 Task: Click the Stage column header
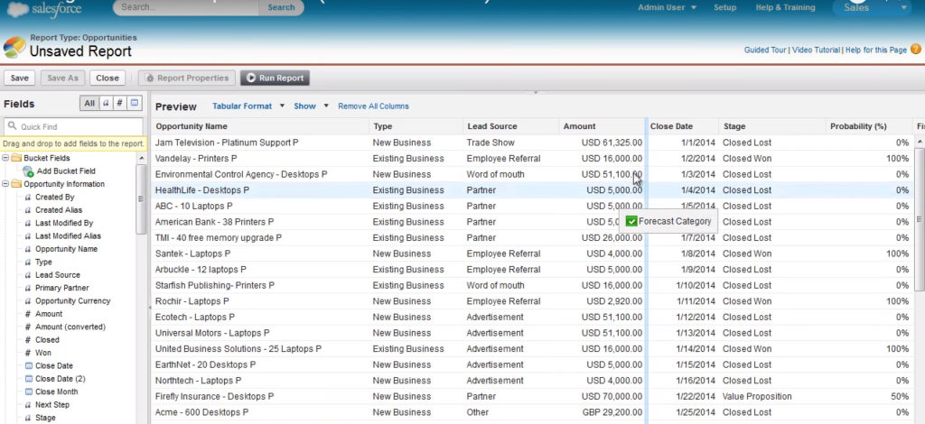pos(772,126)
